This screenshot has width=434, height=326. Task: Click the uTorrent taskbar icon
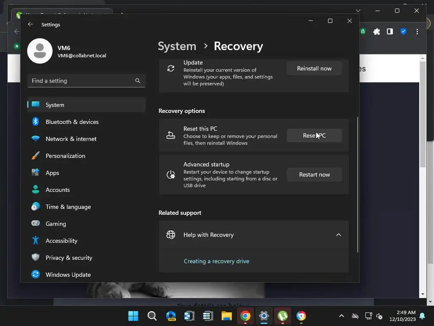tap(282, 316)
